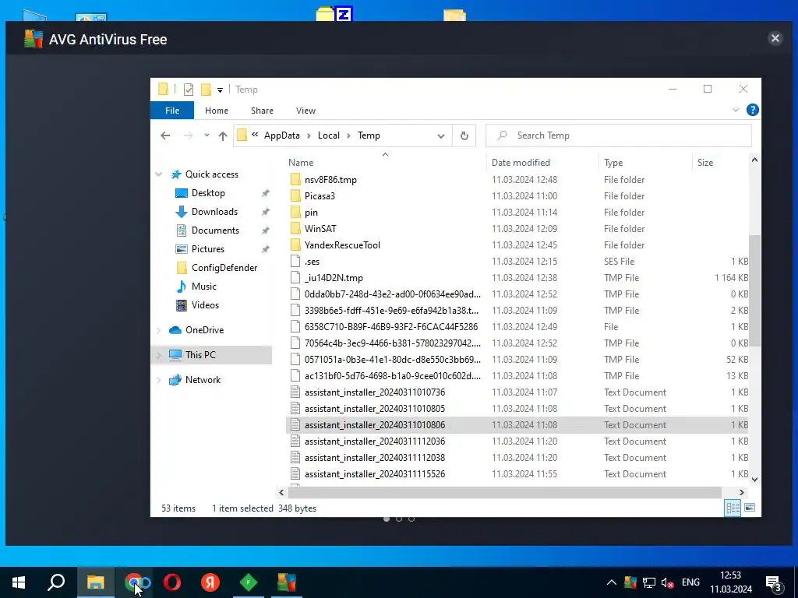
Task: Go up one folder level arrow
Action: [222, 135]
